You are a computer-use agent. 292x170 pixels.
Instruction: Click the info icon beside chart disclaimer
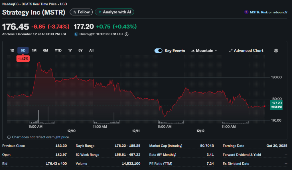[9, 137]
